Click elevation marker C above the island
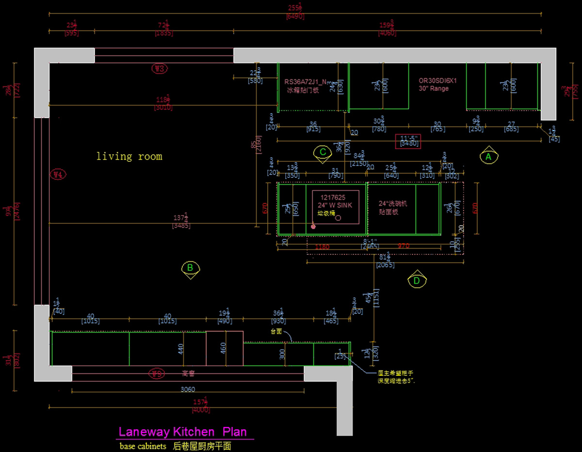Image resolution: width=582 pixels, height=452 pixels. (x=323, y=153)
